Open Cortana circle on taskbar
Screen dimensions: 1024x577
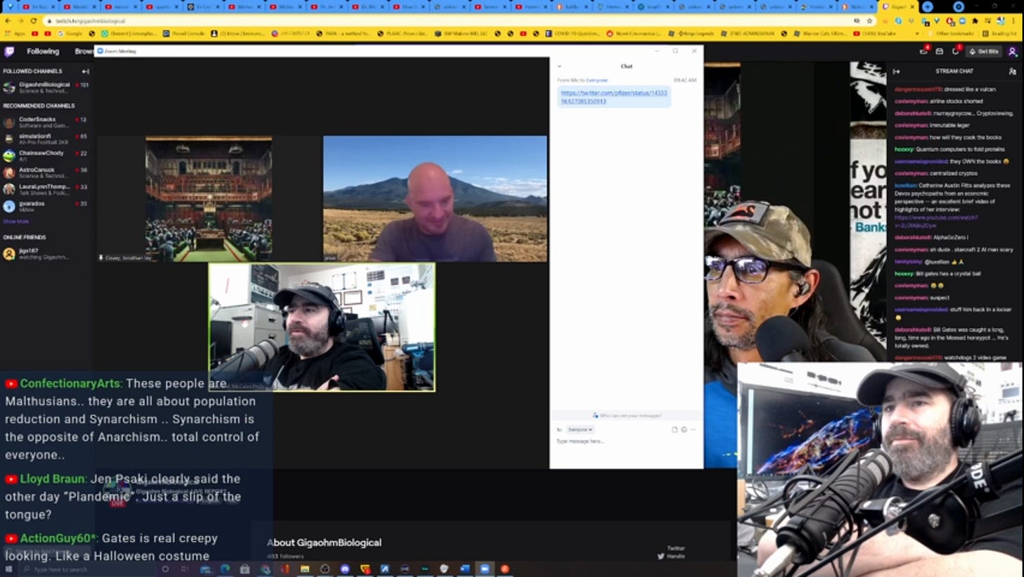pyautogui.click(x=165, y=569)
